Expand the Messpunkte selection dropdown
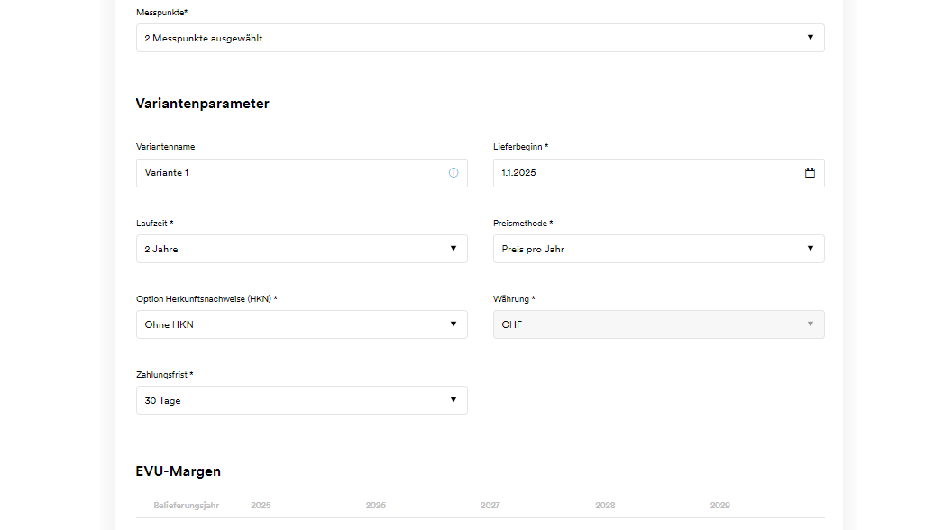 [480, 38]
